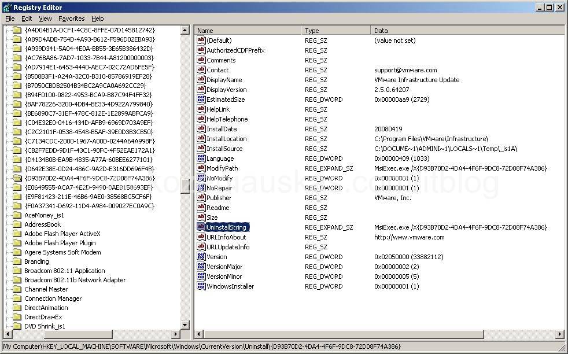Click the Type column header
Image resolution: width=568 pixels, height=354 pixels.
pos(335,31)
